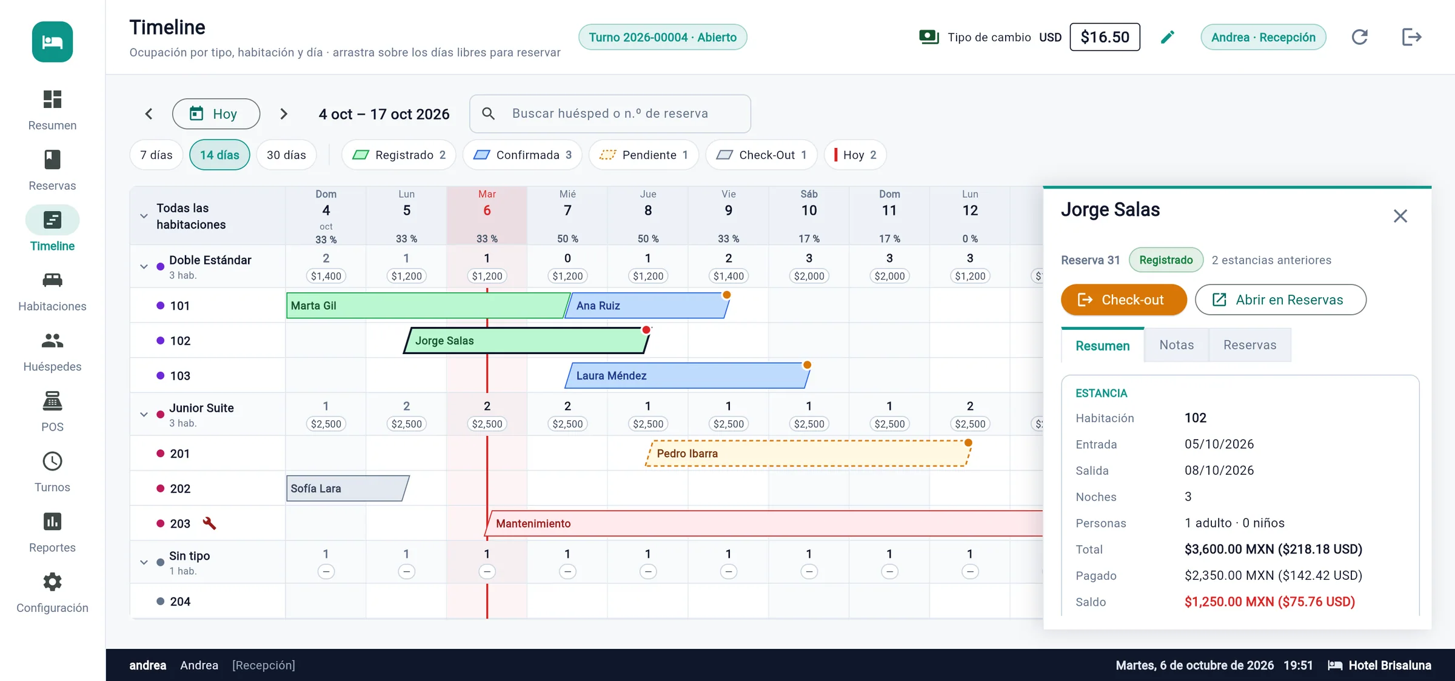Open the Configuración gear in the sidebar
Viewport: 1455px width, 681px height.
(x=52, y=592)
